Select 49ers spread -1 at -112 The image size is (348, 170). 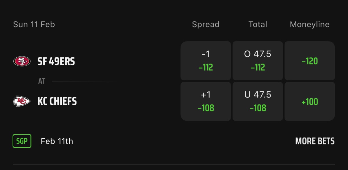(x=206, y=61)
